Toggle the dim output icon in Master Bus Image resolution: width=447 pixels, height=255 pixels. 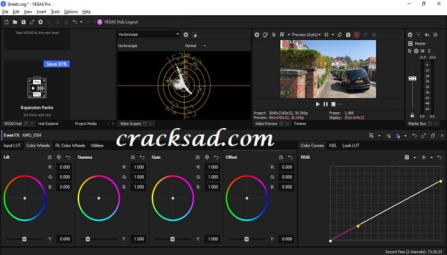[427, 34]
